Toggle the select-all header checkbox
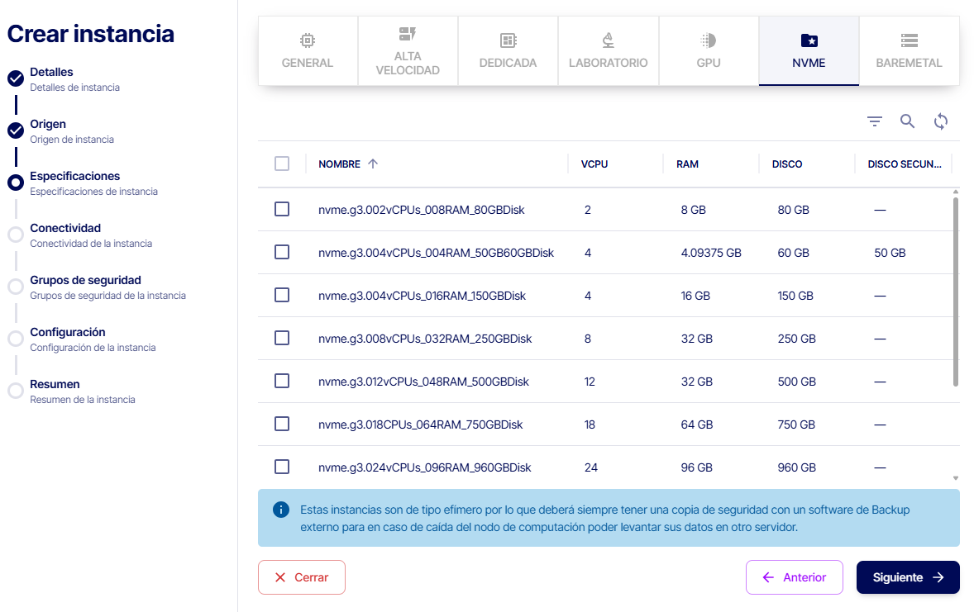 pyautogui.click(x=282, y=164)
